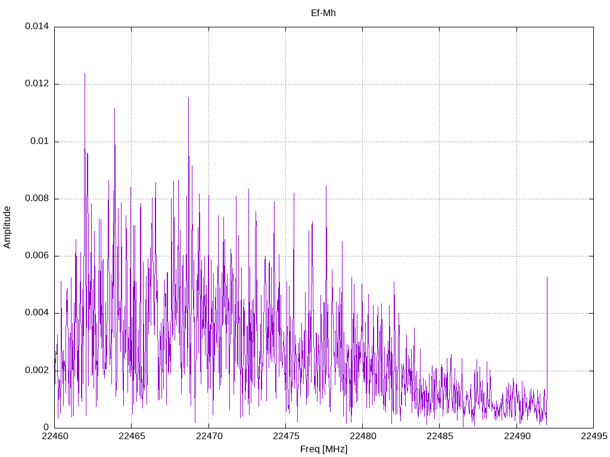Select the 22475 x-axis tick label

[x=285, y=436]
